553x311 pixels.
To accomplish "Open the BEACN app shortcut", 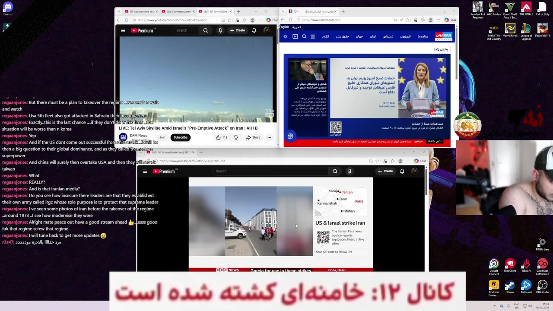I will 526,266.
